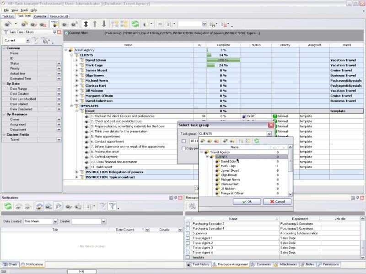Open the Comments tab
Image resolution: width=366 pixels, height=274 pixels.
click(261, 264)
